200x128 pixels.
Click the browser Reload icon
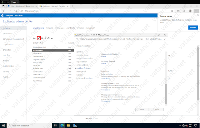tap(16, 11)
